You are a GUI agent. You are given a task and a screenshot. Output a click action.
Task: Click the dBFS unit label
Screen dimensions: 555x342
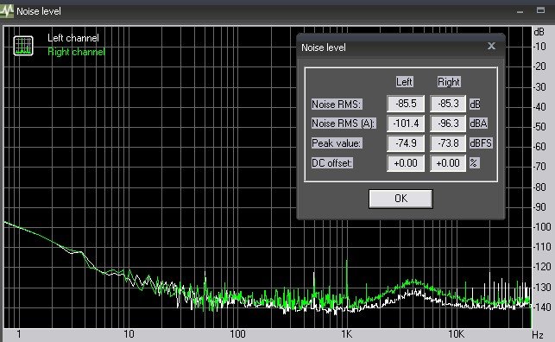click(x=481, y=143)
